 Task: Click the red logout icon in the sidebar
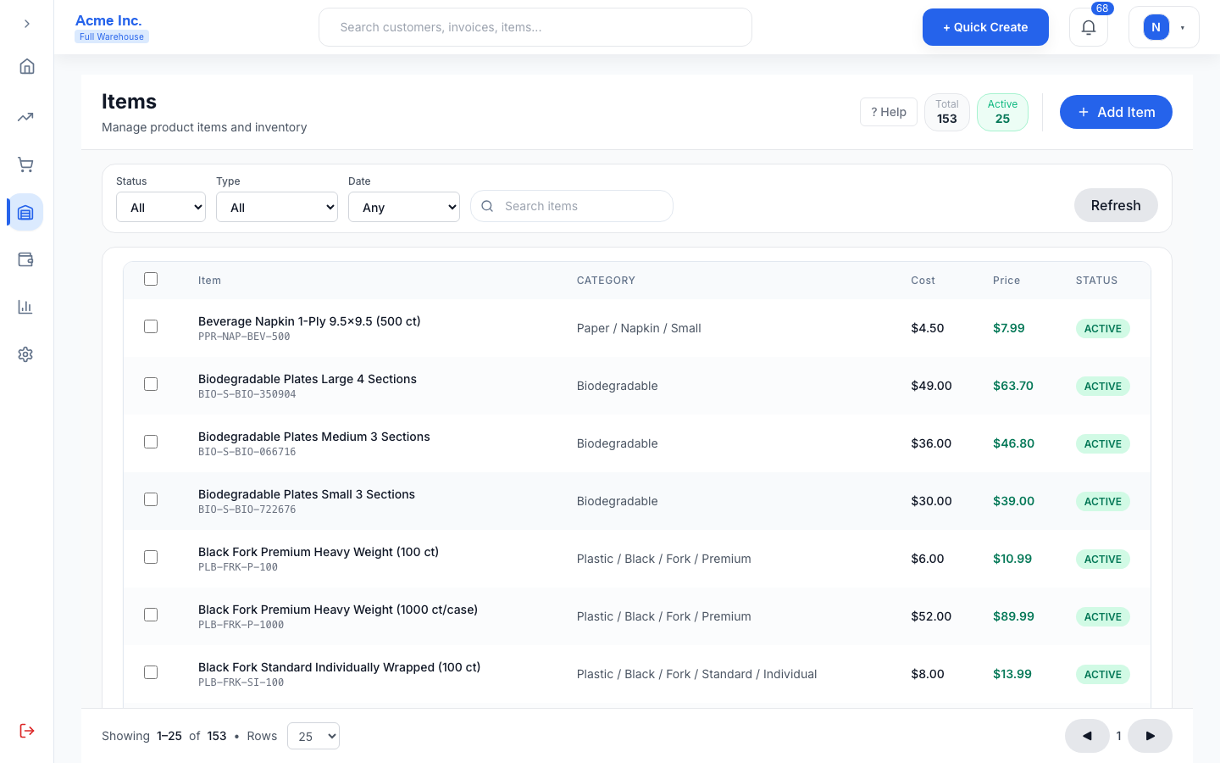point(27,731)
